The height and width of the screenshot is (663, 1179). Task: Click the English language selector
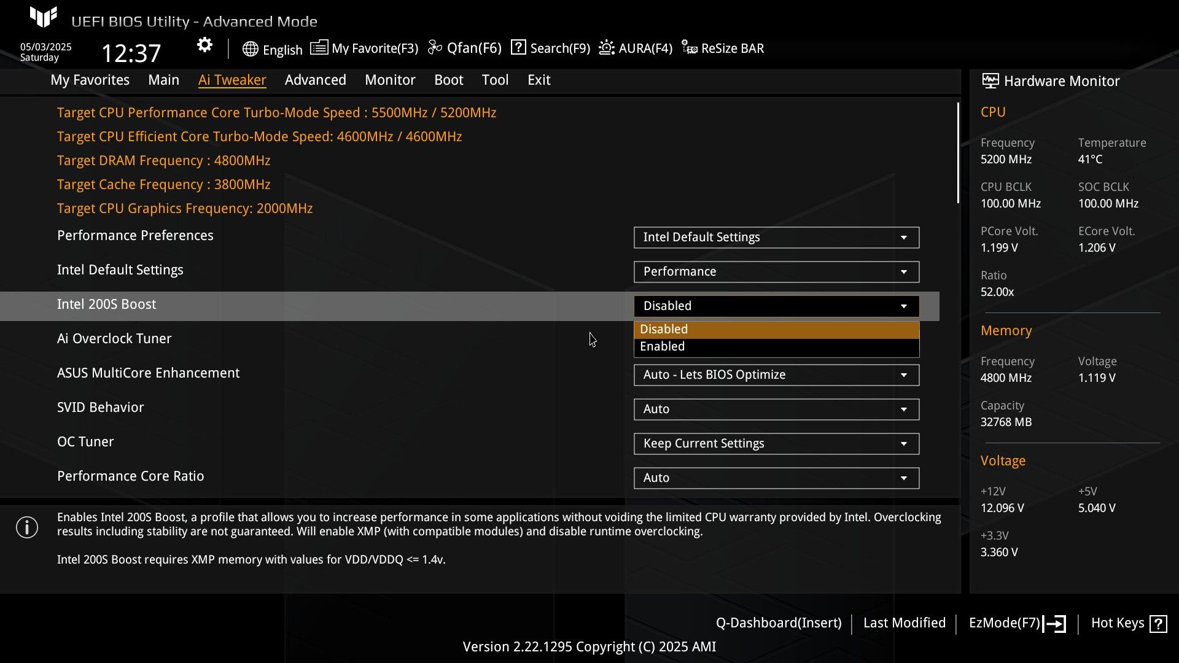[x=282, y=50]
